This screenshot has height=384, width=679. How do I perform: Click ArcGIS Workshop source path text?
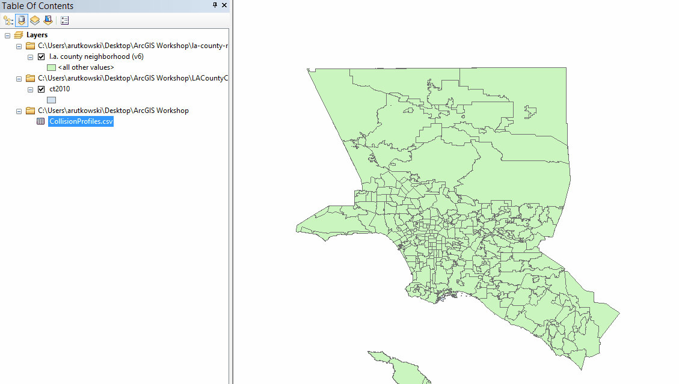click(x=114, y=111)
